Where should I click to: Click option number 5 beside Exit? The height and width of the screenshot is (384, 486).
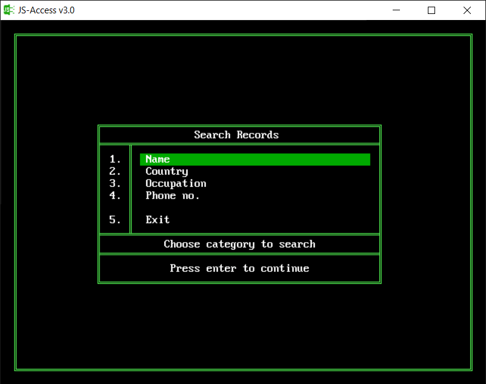[x=115, y=220]
